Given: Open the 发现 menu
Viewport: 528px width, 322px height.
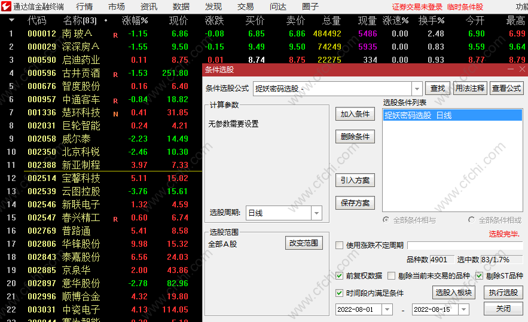Looking at the screenshot, I should [213, 7].
